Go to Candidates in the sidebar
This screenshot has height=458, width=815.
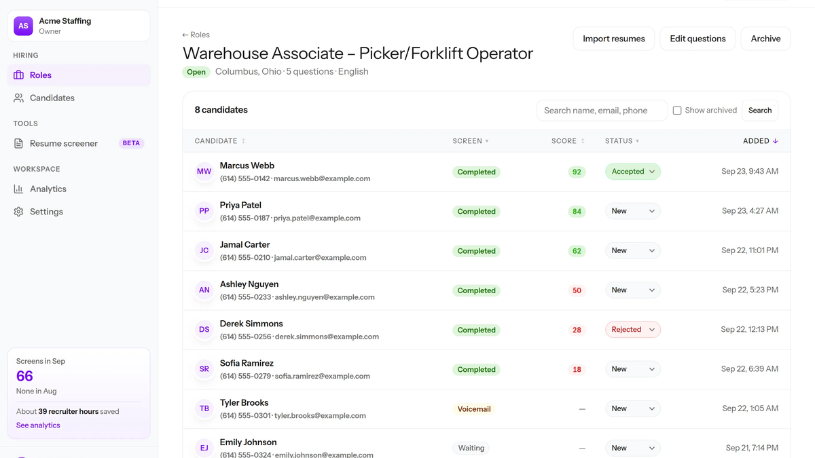79,98
